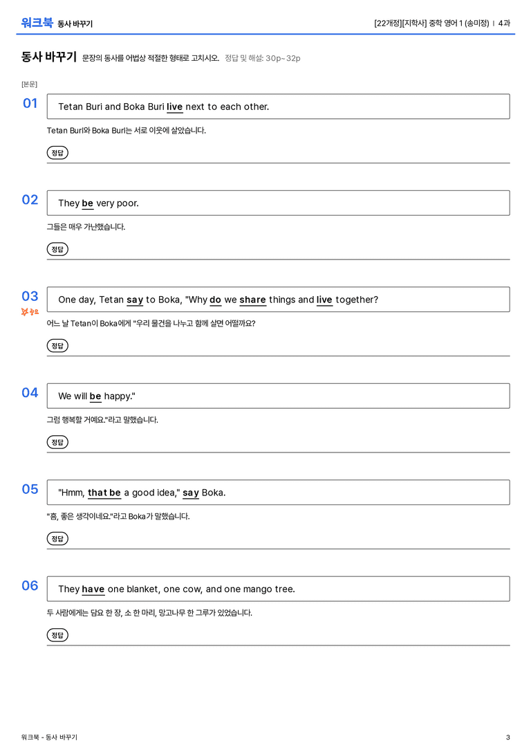Screen dimensions: 531x752
Task: Click the blue 워크북 logo in header
Action: point(37,23)
